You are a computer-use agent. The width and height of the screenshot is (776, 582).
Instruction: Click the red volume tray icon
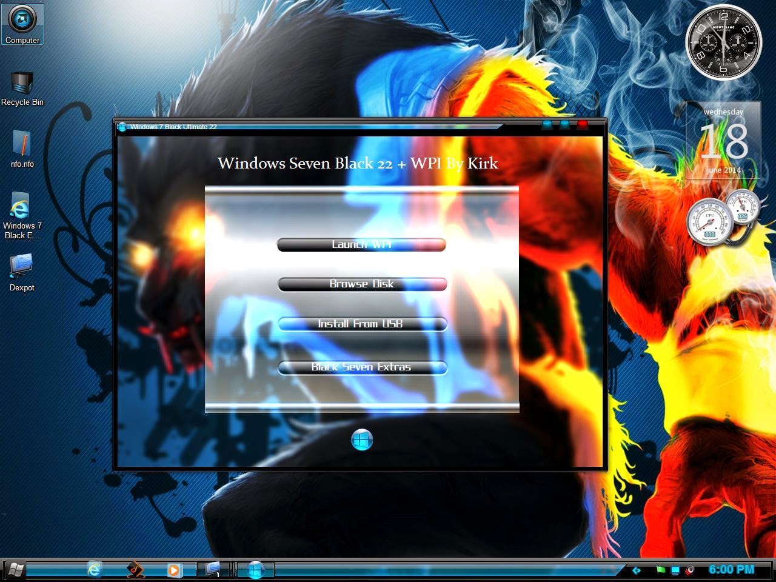[x=690, y=570]
